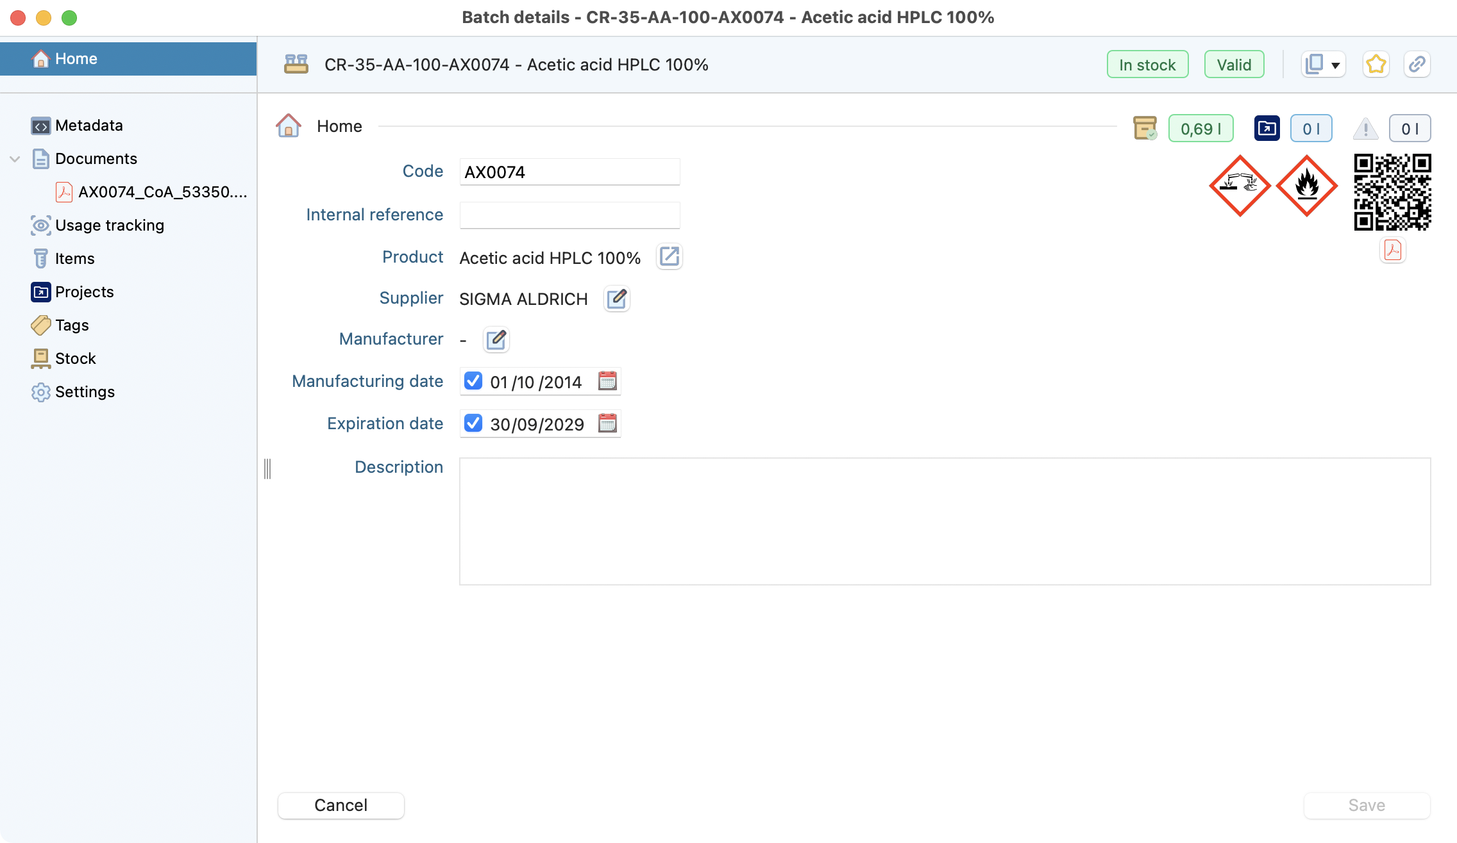Open the copy dropdown arrow in header
1457x843 pixels.
[1335, 65]
